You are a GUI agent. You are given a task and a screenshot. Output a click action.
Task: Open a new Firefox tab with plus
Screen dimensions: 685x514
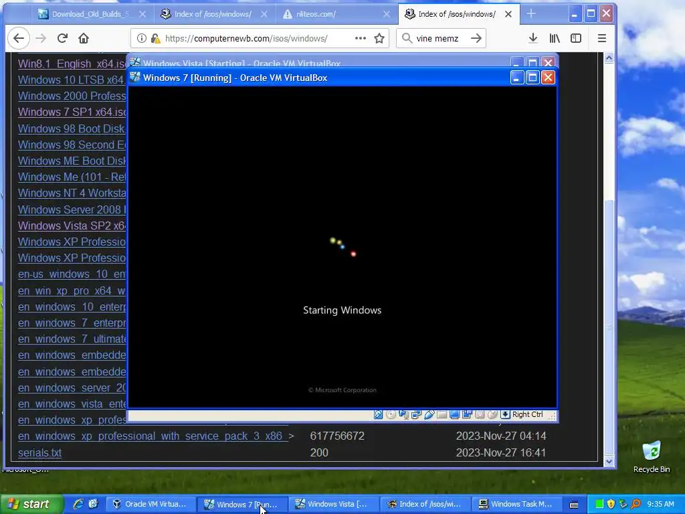pos(530,14)
